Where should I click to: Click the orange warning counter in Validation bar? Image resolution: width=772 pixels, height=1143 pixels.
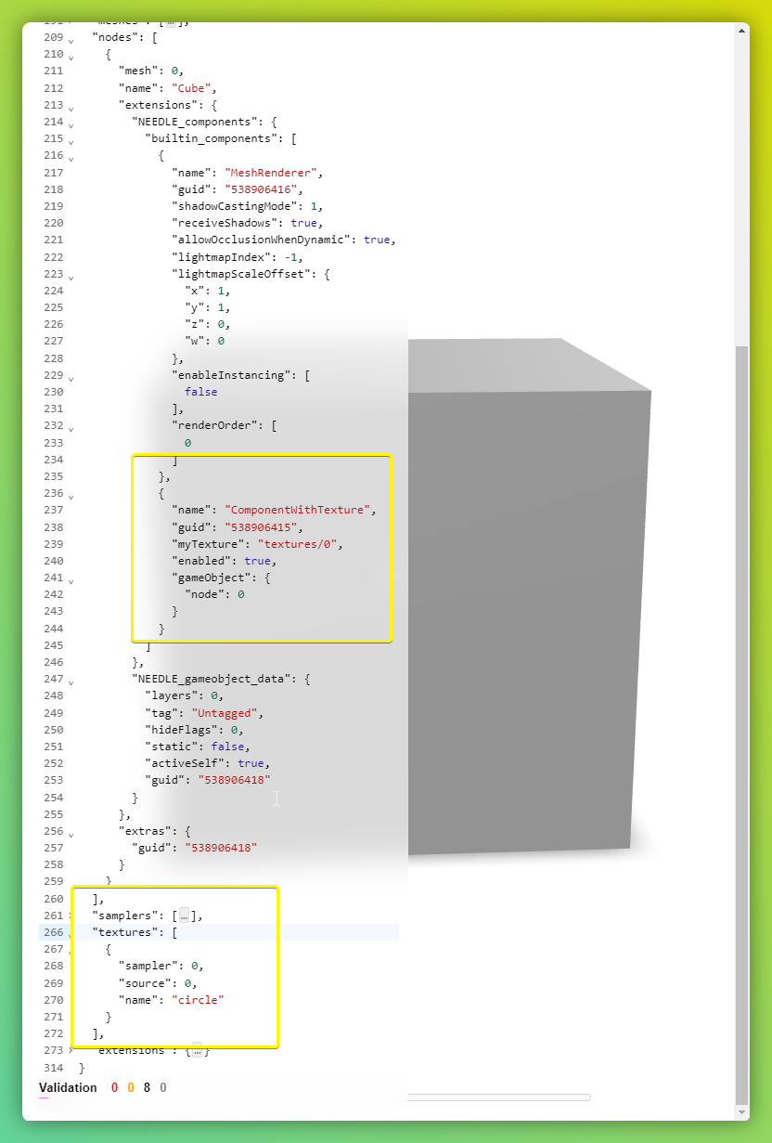(131, 1087)
